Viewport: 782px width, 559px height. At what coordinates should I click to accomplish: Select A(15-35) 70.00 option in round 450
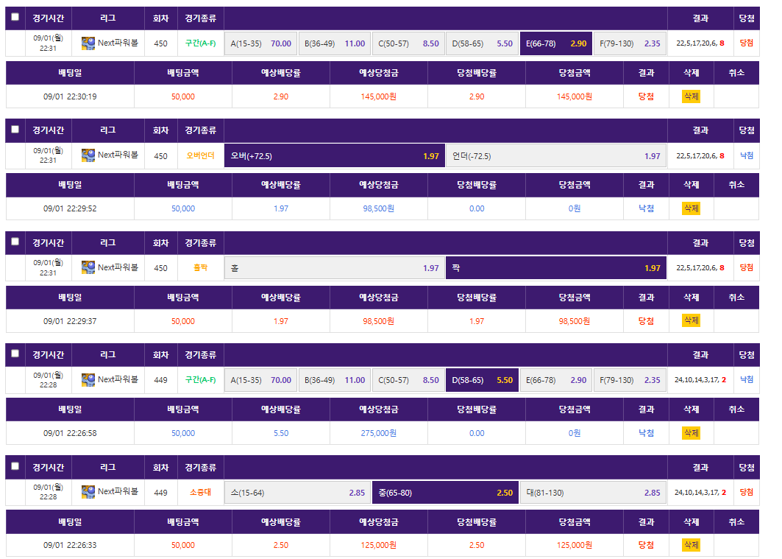[261, 43]
